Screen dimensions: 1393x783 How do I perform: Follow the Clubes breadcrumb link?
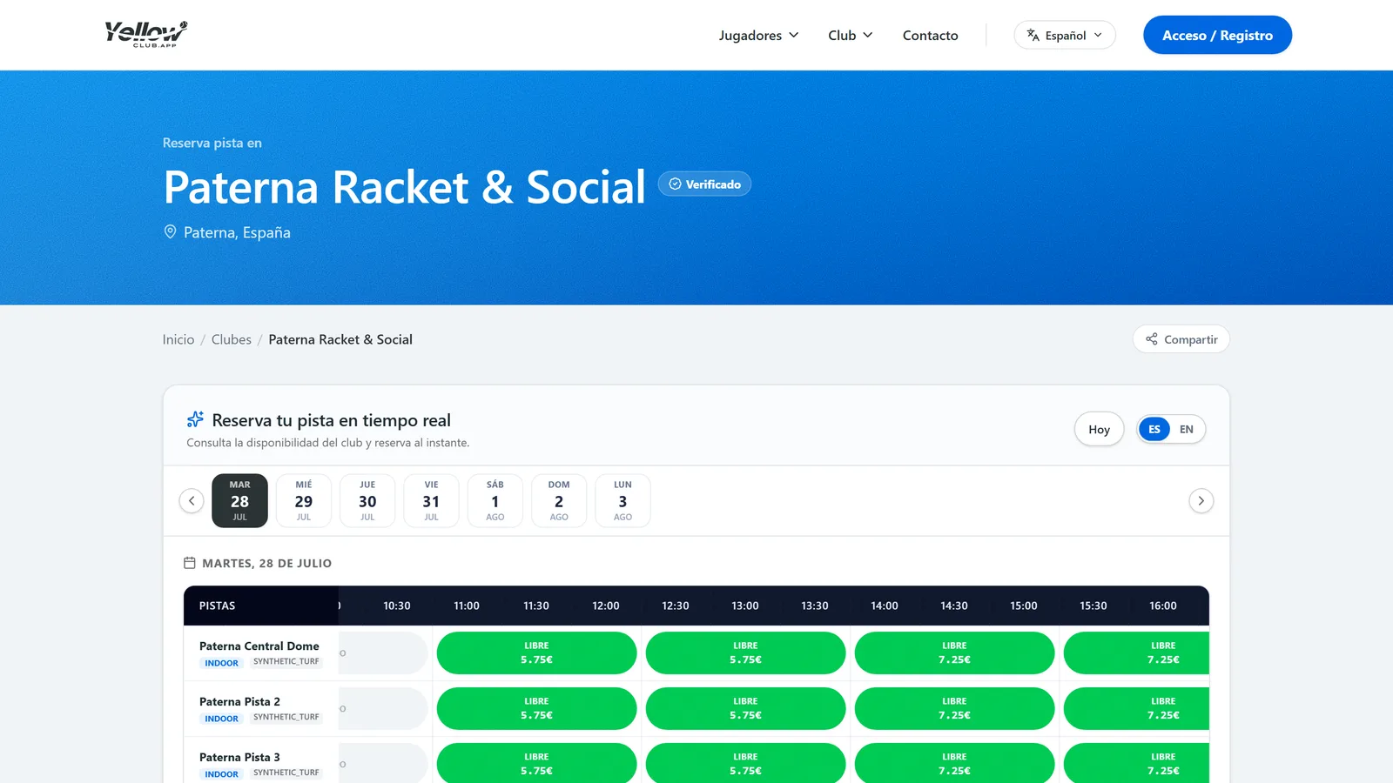pyautogui.click(x=232, y=339)
